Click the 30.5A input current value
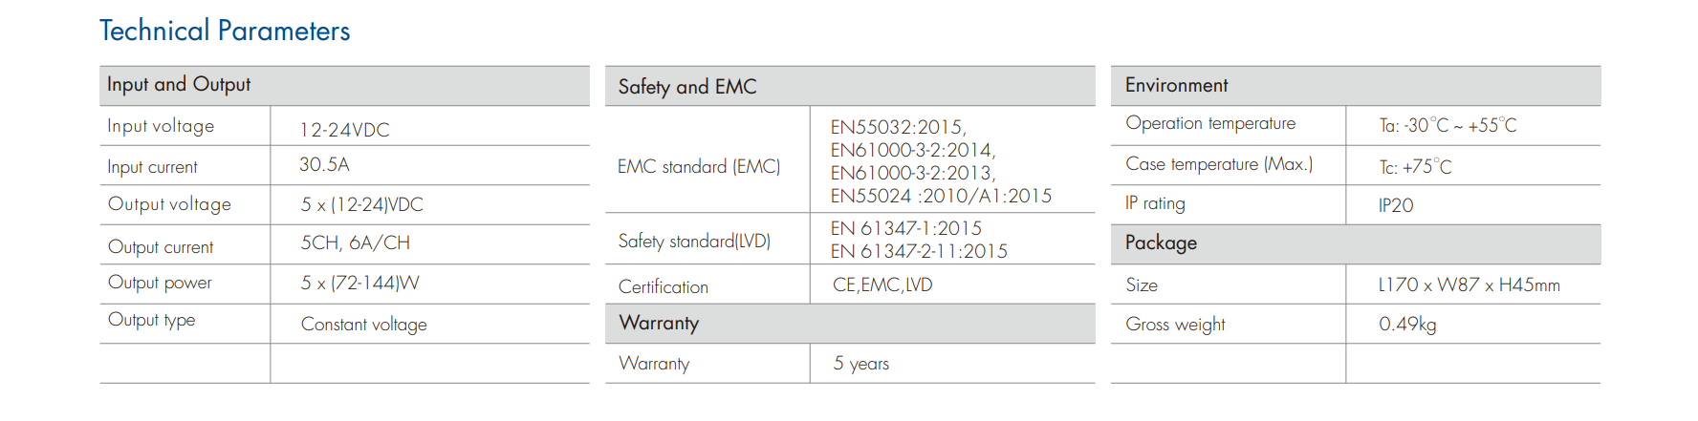This screenshot has height=421, width=1698. pos(324,164)
